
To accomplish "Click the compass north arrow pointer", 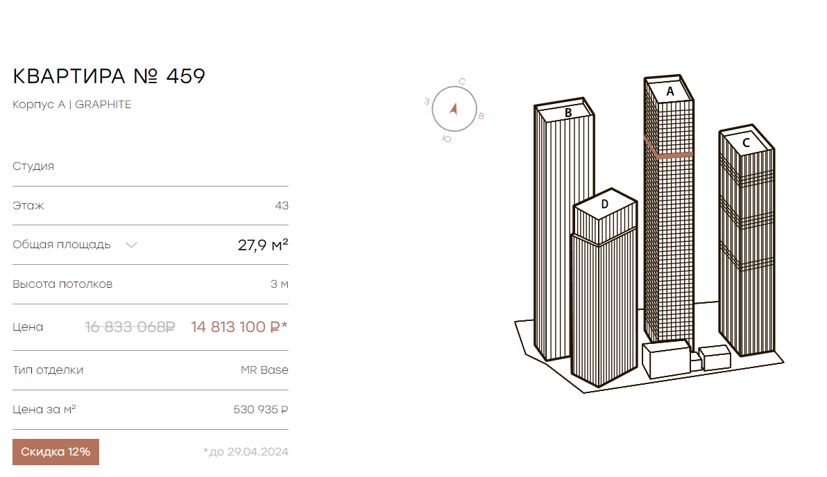I will (x=454, y=109).
